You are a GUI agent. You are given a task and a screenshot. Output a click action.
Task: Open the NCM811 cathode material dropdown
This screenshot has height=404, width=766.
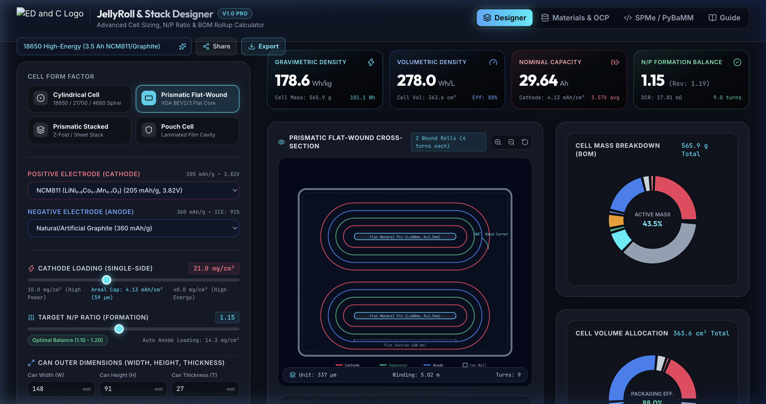pos(133,190)
